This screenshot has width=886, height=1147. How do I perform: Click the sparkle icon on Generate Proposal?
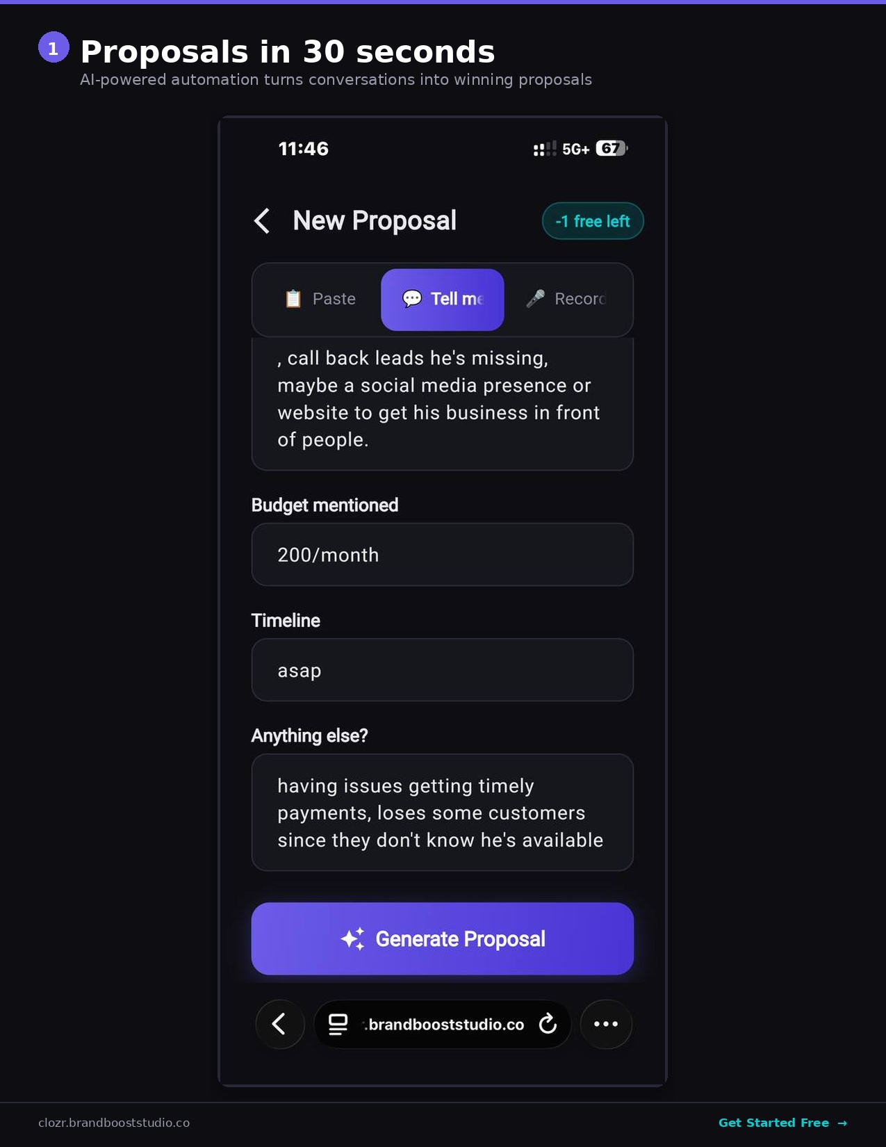point(353,938)
